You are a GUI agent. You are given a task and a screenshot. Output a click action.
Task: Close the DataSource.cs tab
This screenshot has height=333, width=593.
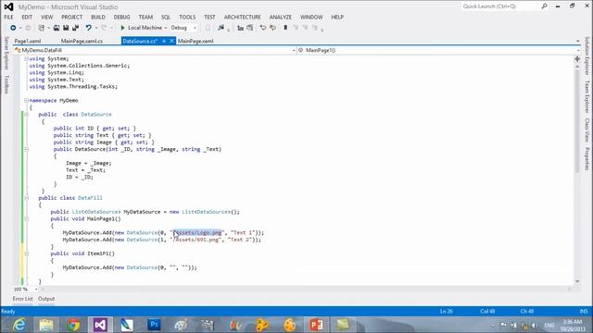[x=171, y=41]
